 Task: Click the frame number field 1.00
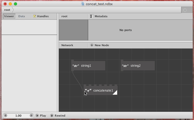pyautogui.click(x=18, y=116)
